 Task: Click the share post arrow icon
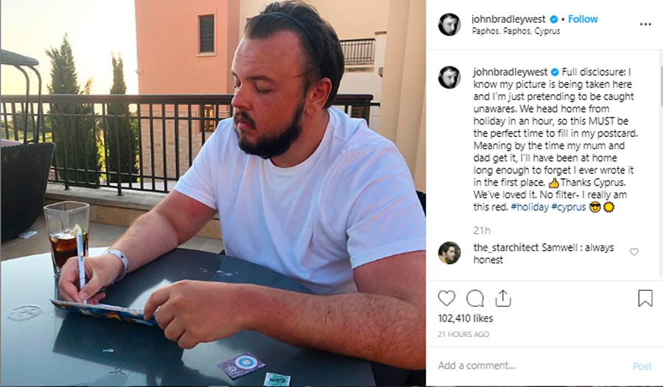coord(502,298)
